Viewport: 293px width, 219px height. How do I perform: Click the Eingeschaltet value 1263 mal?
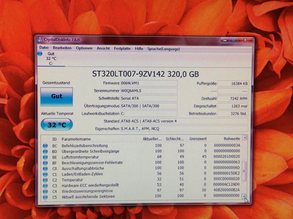pos(233,106)
